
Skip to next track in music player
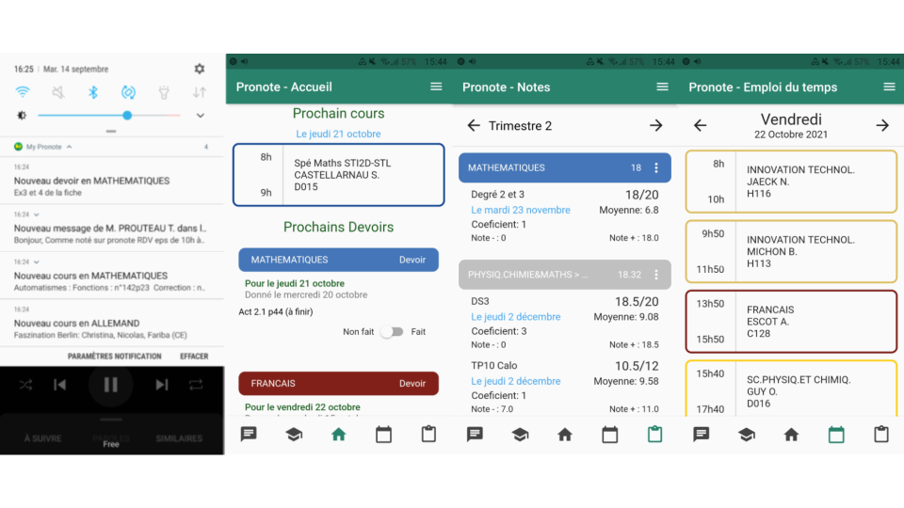coord(161,385)
